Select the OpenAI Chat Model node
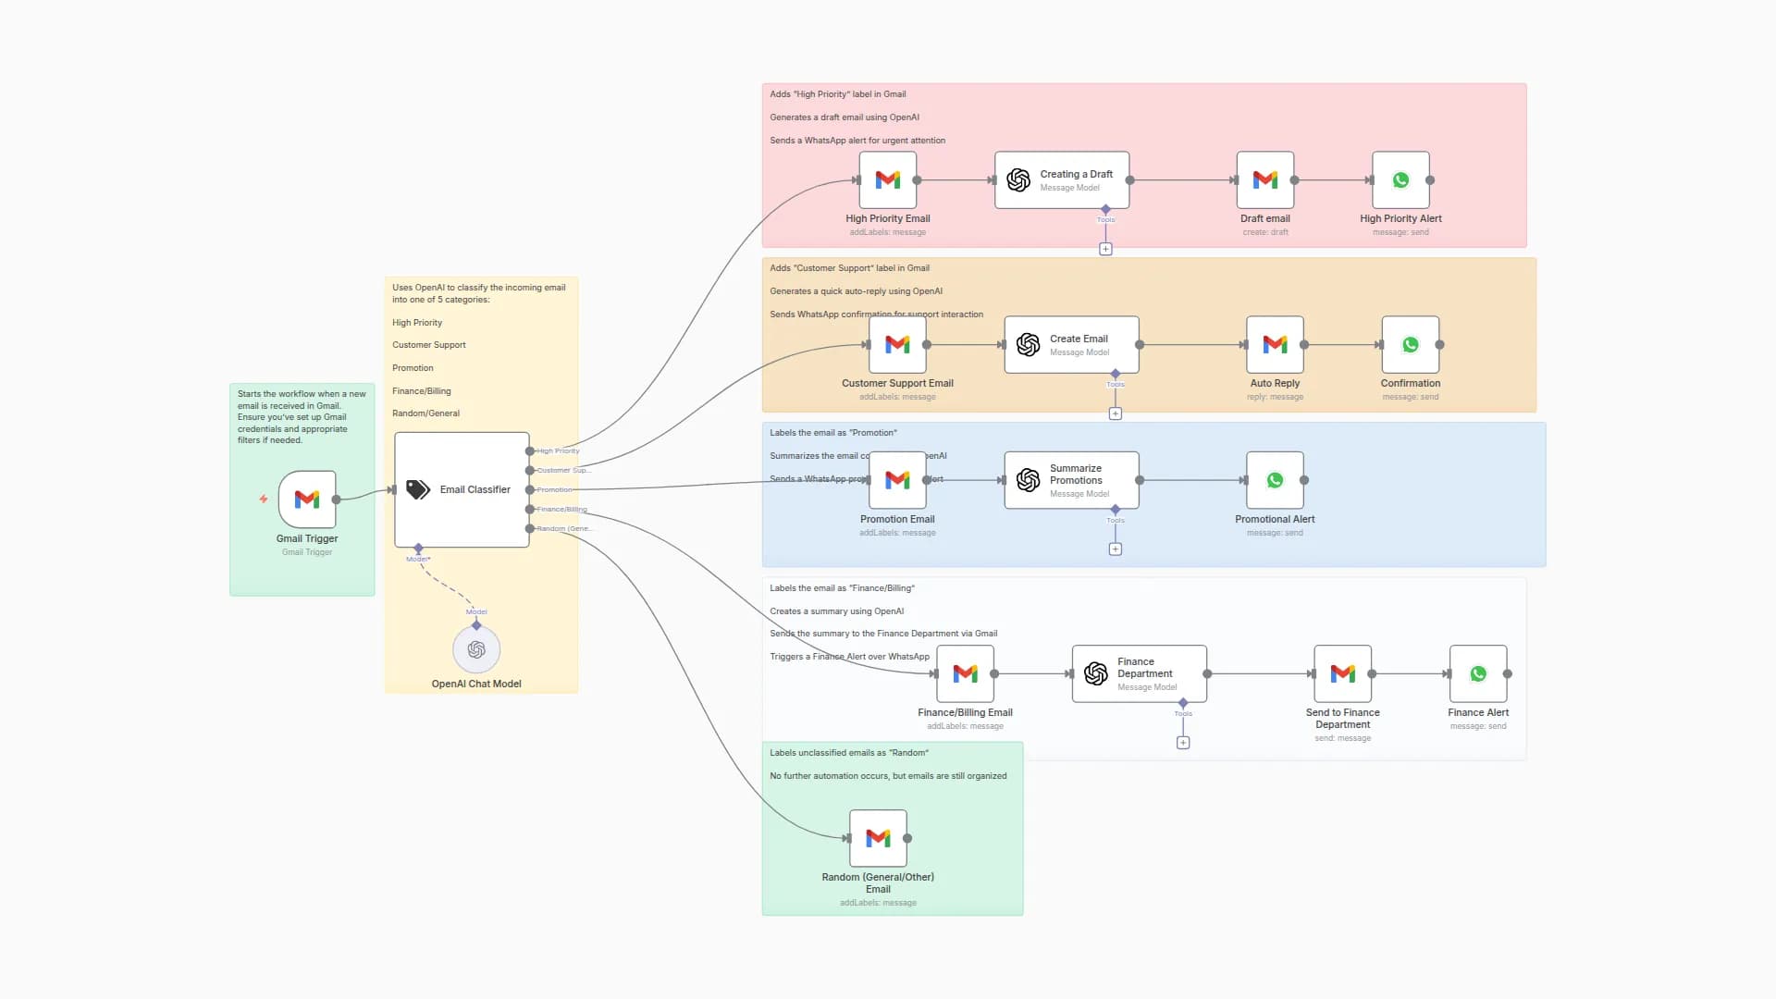Image resolution: width=1776 pixels, height=999 pixels. click(x=476, y=648)
